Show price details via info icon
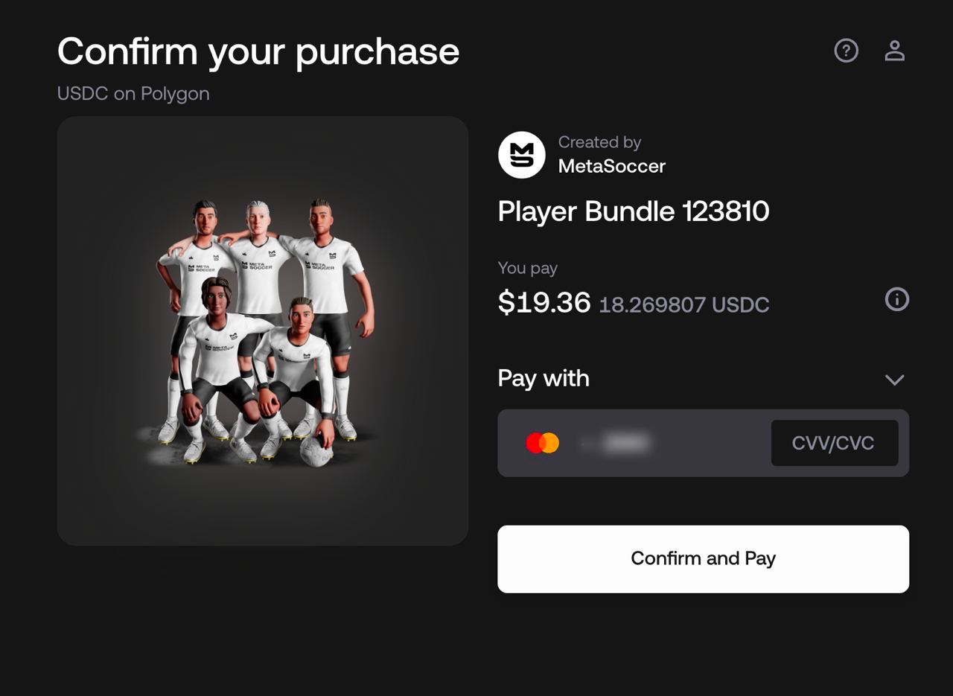The image size is (953, 696). click(x=896, y=299)
